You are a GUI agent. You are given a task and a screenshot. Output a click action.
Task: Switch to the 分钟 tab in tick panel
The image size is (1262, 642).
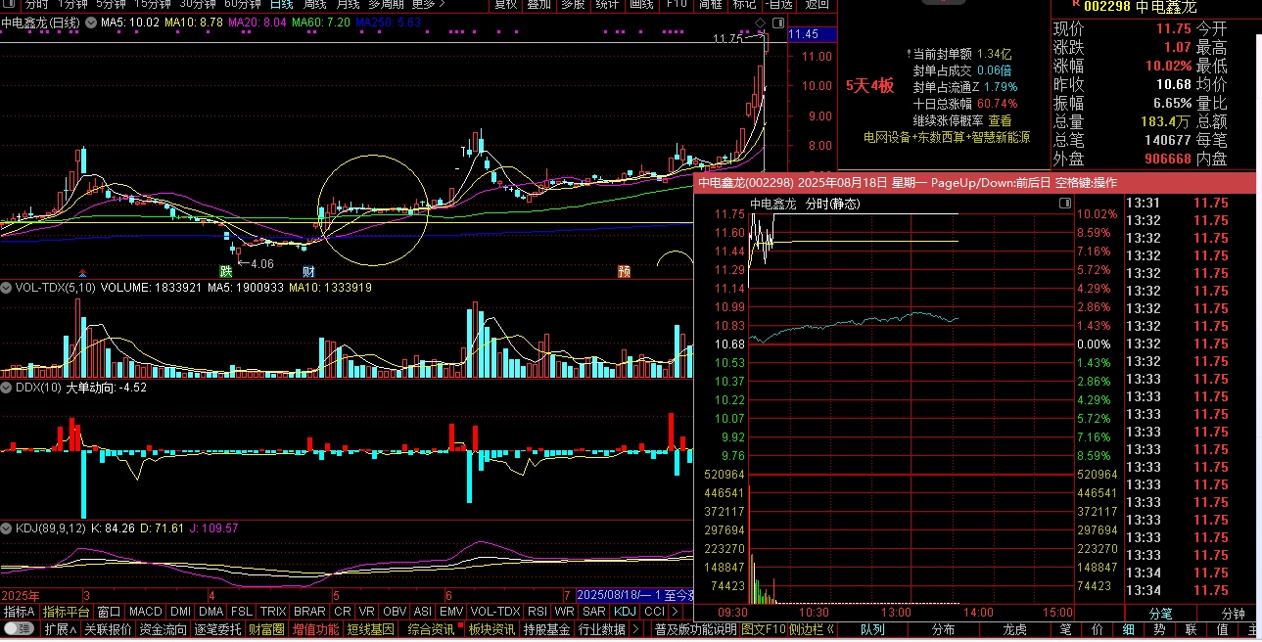[x=1232, y=614]
